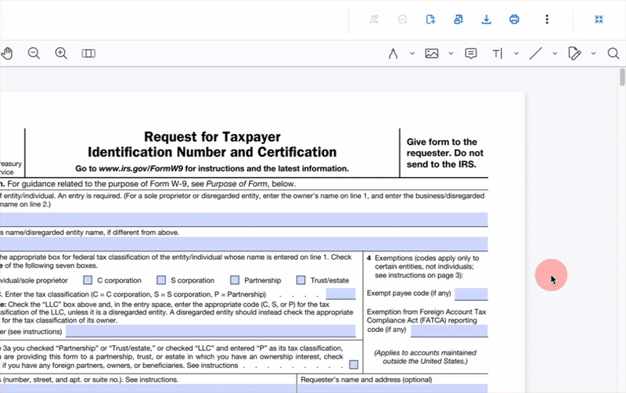This screenshot has width=626, height=393.
Task: Click the zoom in magnifier
Action: [x=61, y=53]
